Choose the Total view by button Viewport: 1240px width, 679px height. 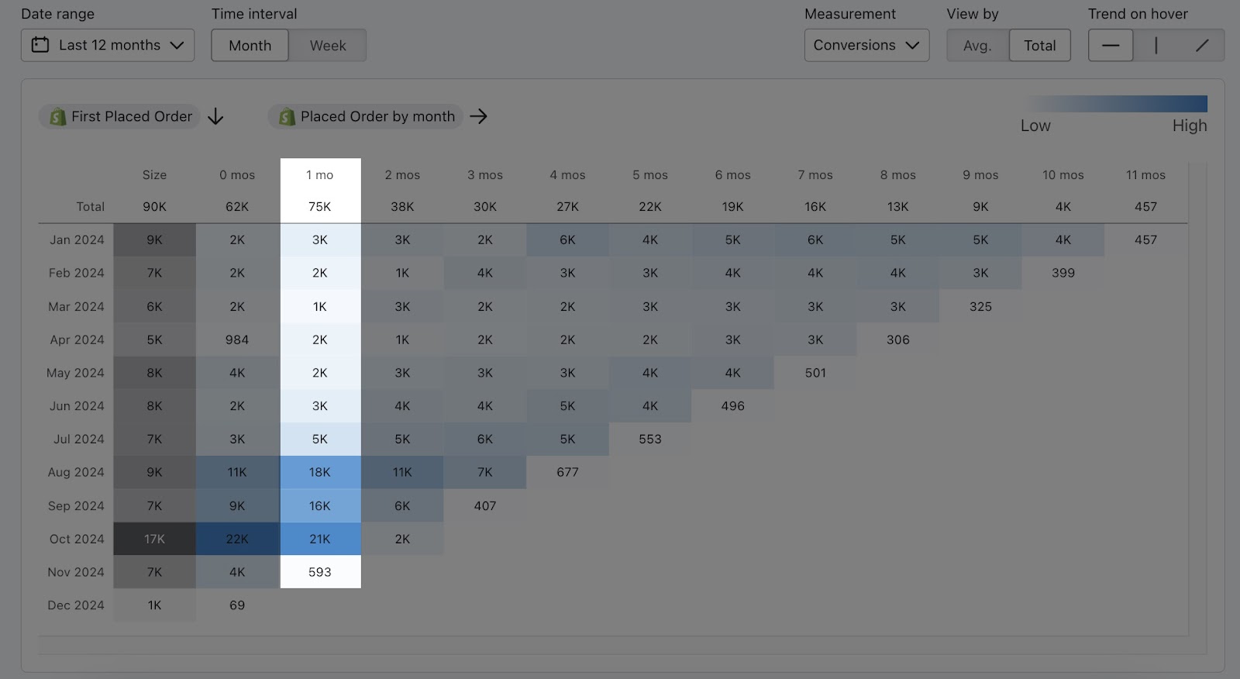[1039, 46]
